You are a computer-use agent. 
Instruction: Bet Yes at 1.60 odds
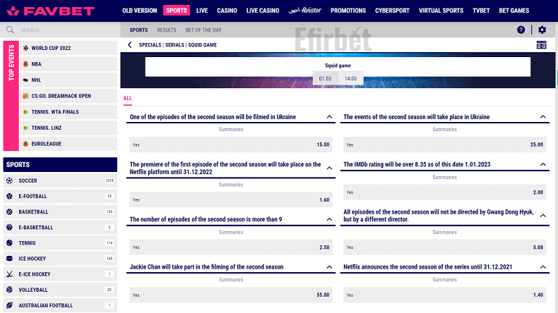point(231,200)
